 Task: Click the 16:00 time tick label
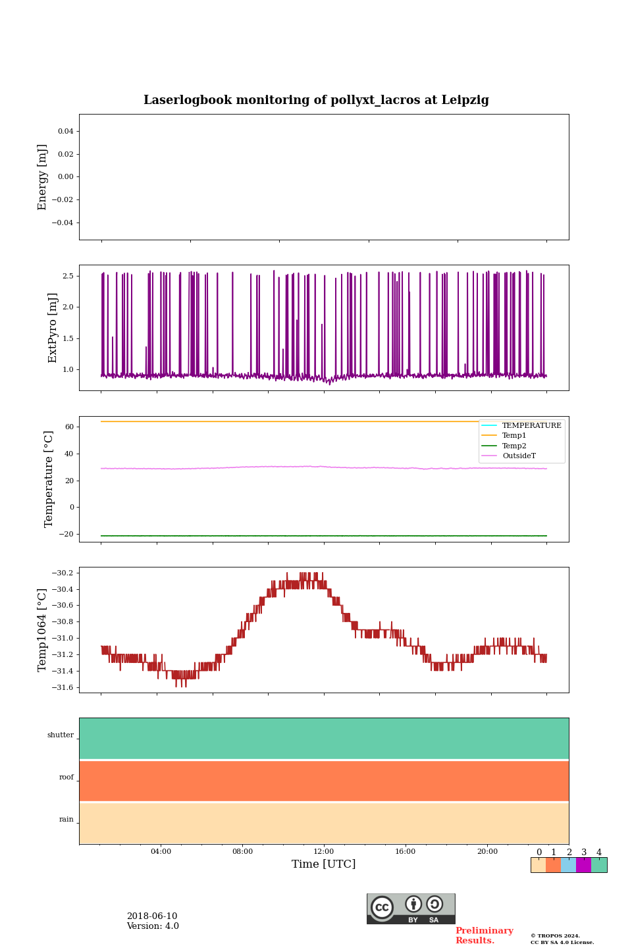click(406, 851)
